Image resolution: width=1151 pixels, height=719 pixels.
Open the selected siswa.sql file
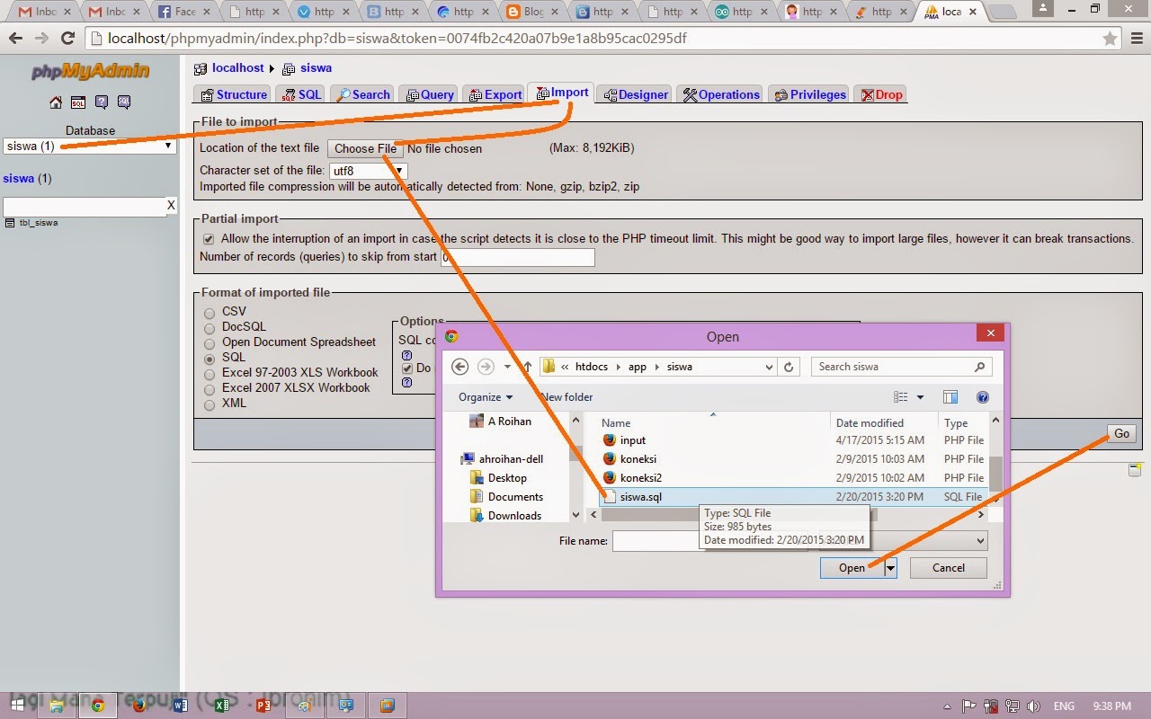[x=851, y=567]
